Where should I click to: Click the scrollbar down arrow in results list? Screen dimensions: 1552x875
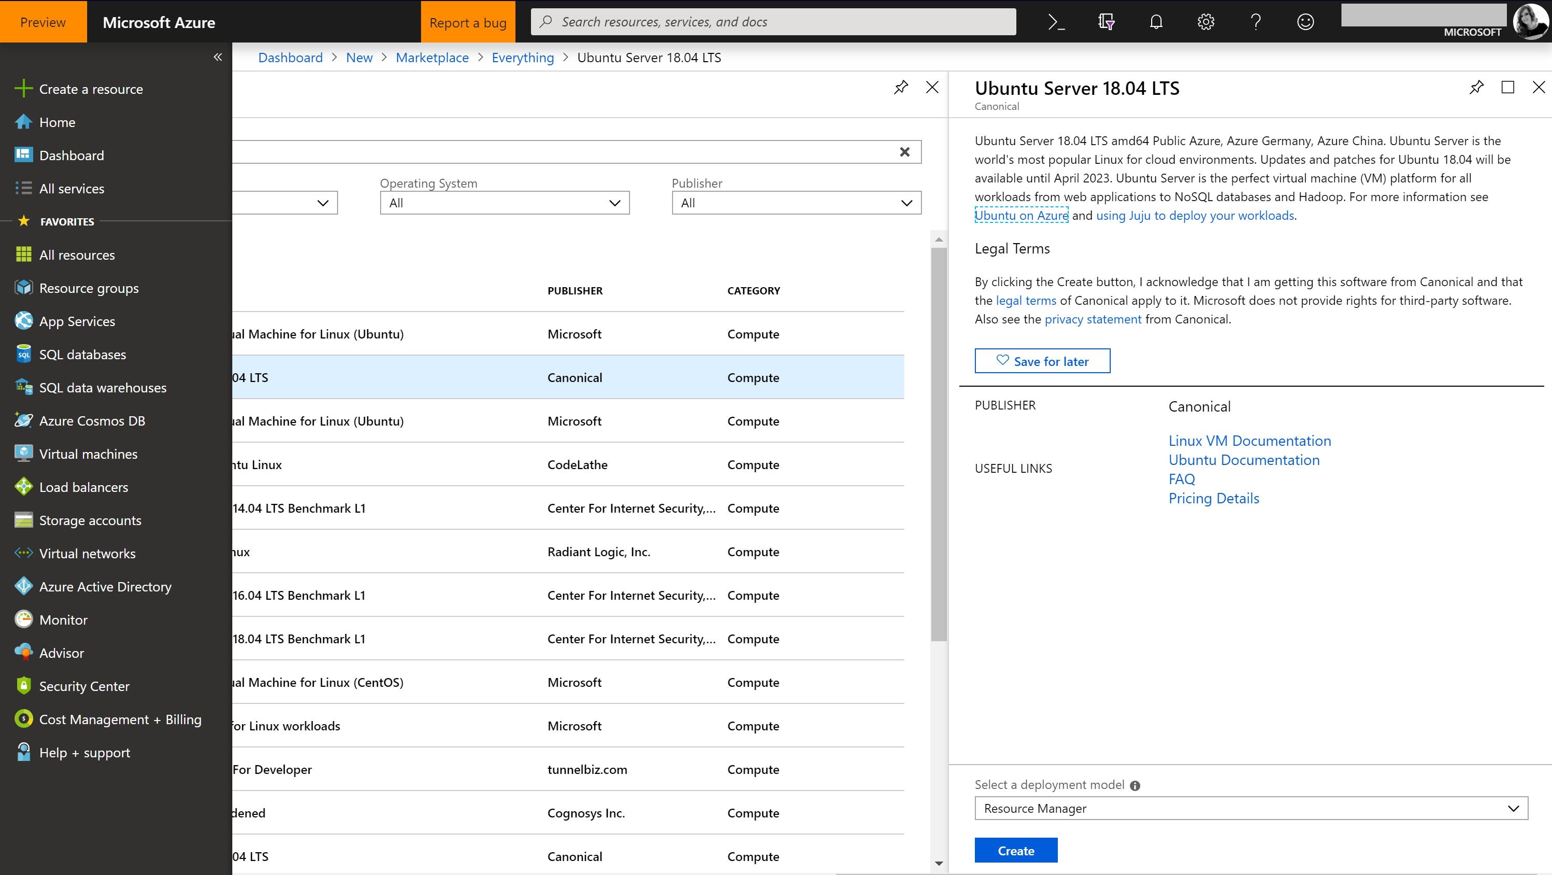pyautogui.click(x=938, y=864)
